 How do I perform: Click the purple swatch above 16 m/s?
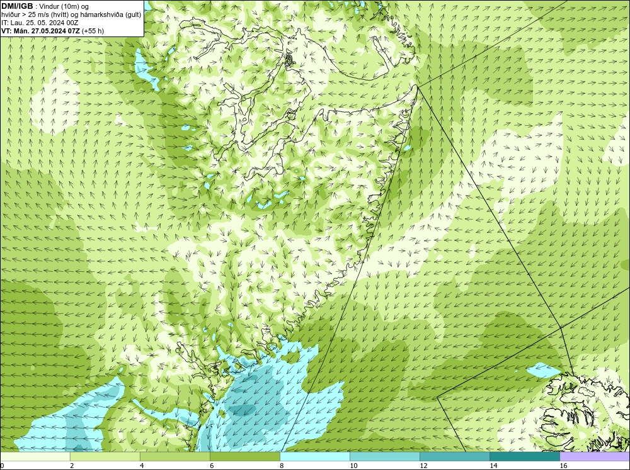pos(595,456)
